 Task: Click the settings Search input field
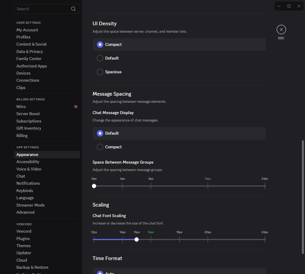tap(42, 9)
